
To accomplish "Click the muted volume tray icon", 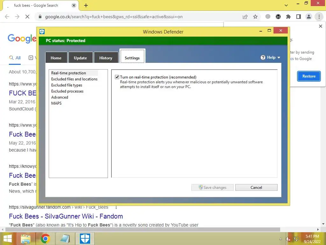I will click(x=288, y=239).
